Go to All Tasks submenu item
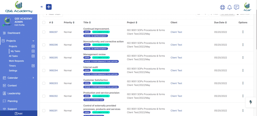Image resolution: width=257 pixels, height=116 pixels. click(x=13, y=56)
